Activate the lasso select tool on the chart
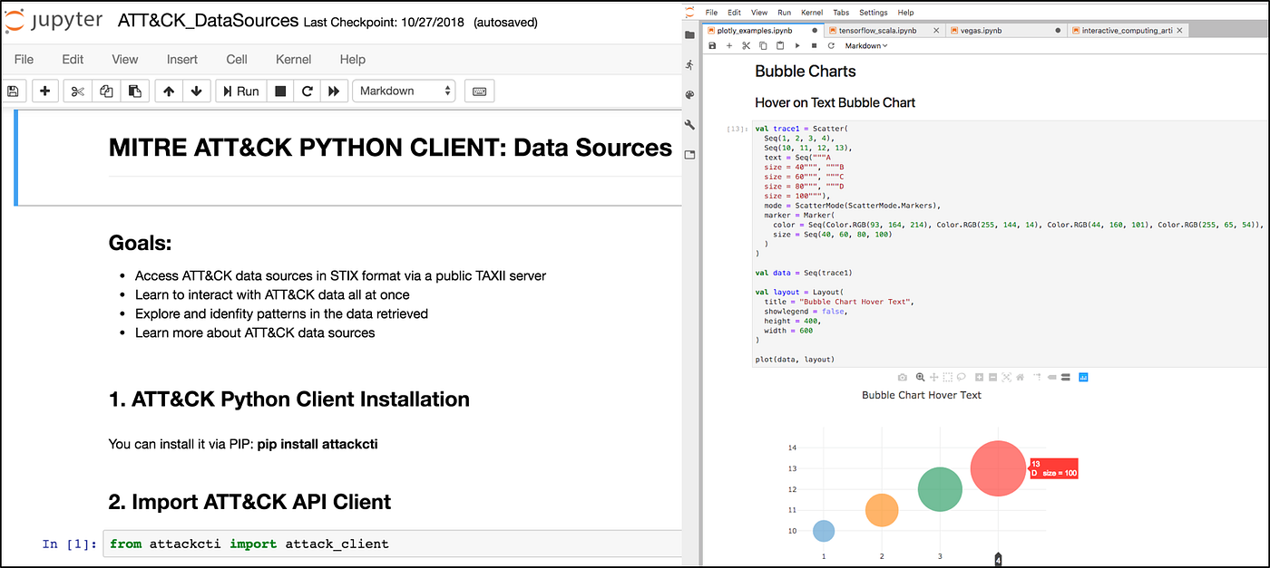This screenshot has height=568, width=1270. [x=962, y=377]
